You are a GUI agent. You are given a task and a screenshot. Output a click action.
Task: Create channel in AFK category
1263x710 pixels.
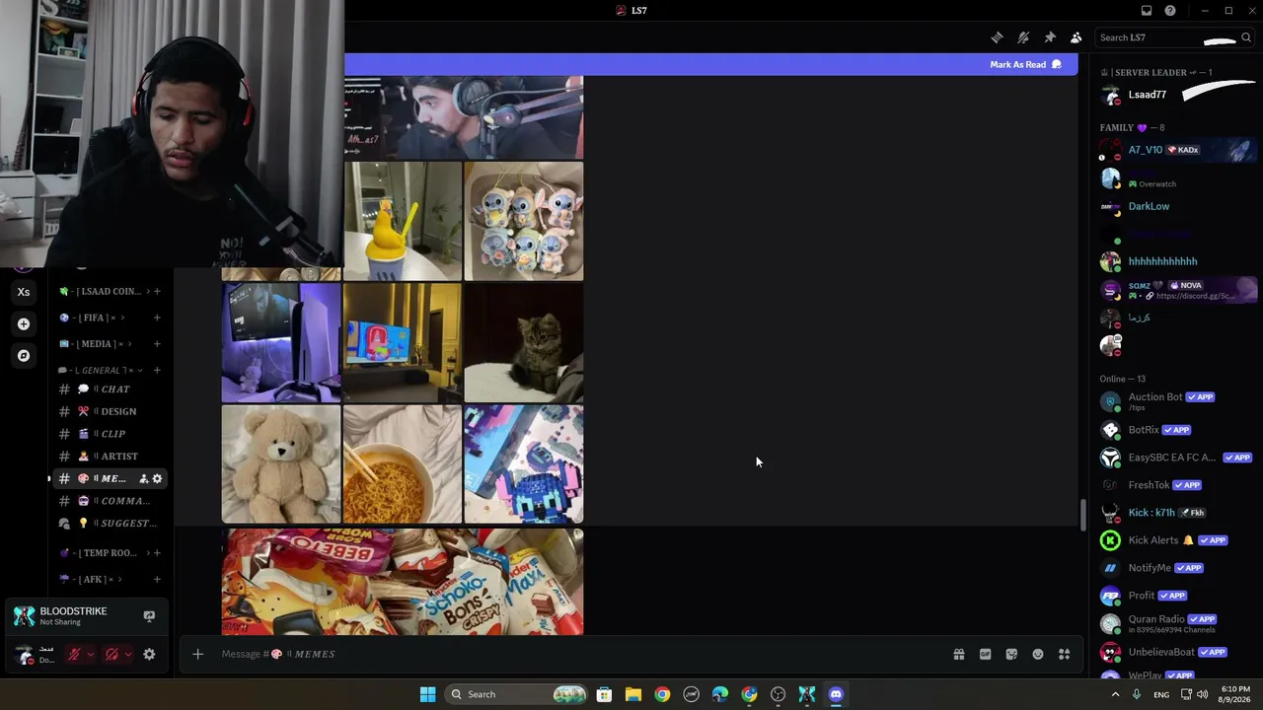157,579
